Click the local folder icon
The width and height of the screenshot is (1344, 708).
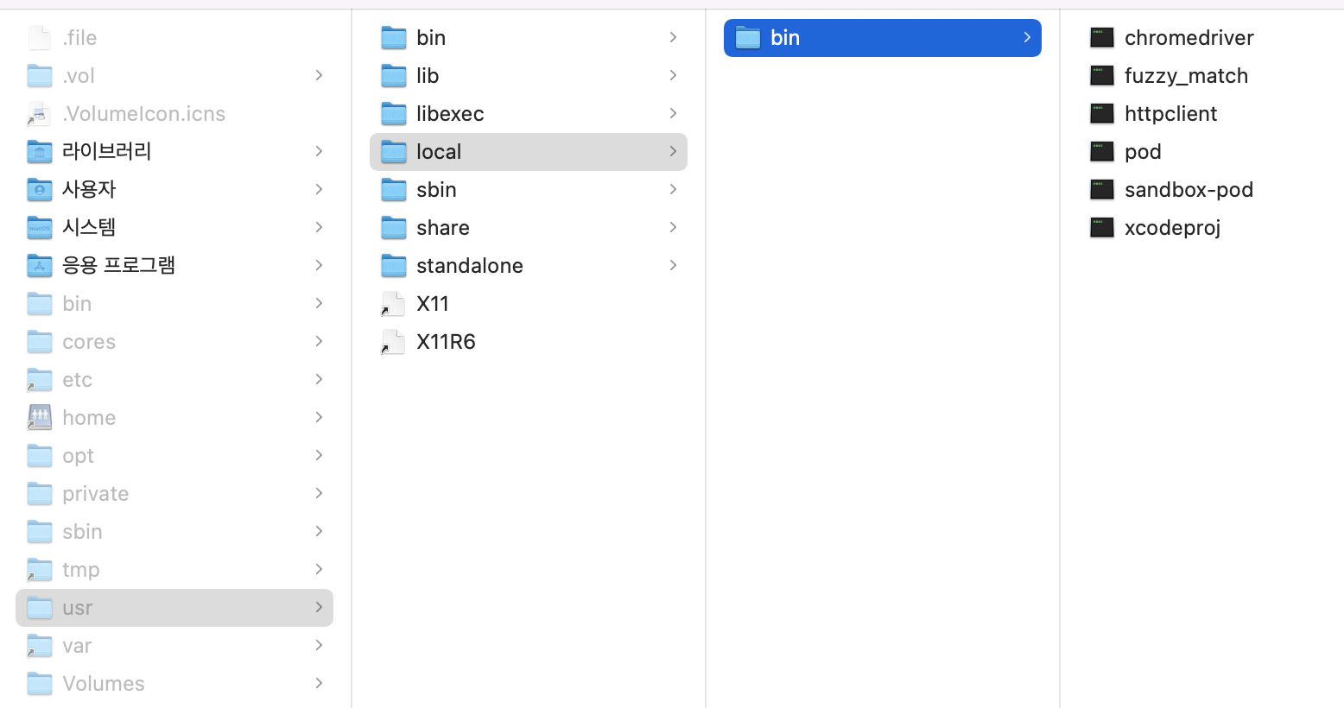[394, 151]
